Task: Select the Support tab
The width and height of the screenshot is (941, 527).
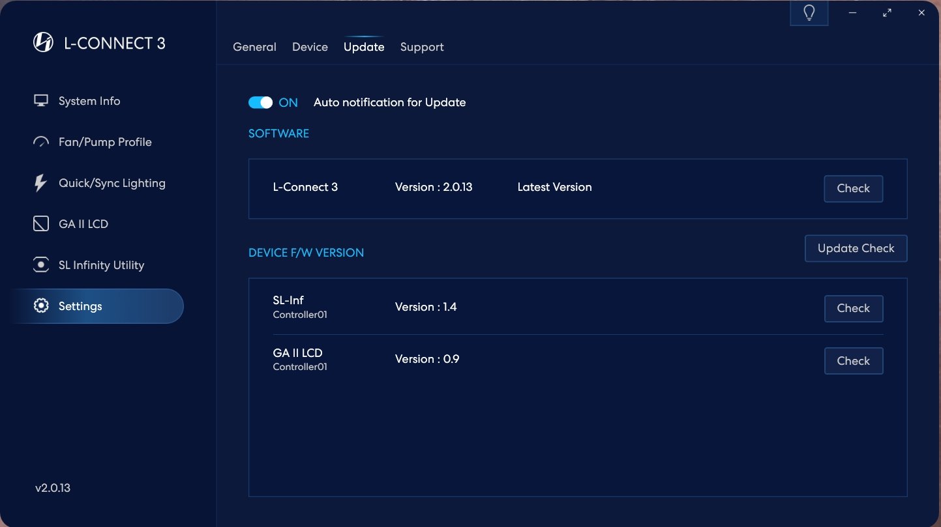Action: tap(422, 47)
